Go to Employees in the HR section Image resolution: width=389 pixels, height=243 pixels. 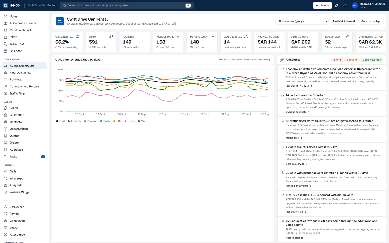tap(24, 207)
